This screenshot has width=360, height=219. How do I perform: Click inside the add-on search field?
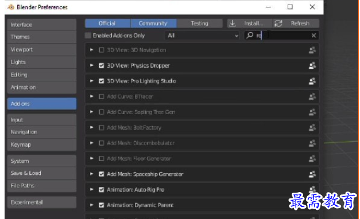(x=282, y=36)
